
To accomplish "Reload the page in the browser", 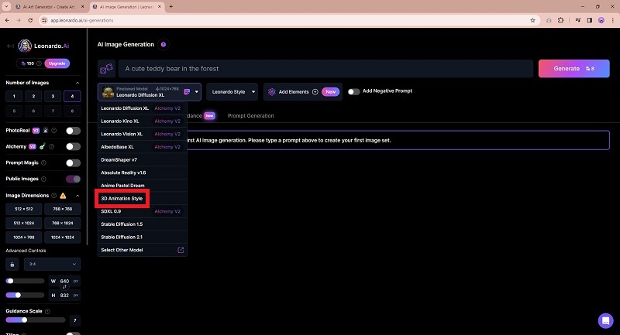I will 30,20.
